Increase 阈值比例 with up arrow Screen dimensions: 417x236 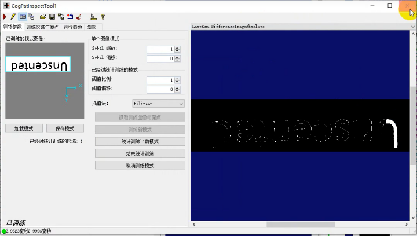(177, 79)
